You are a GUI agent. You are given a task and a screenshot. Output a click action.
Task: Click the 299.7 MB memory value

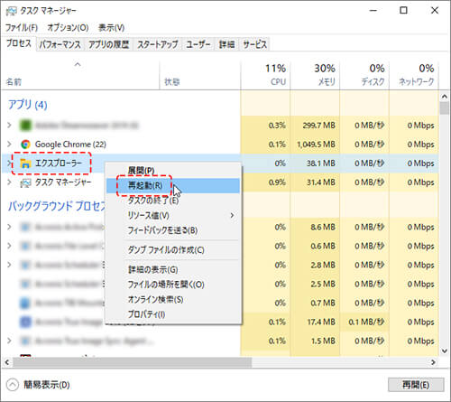point(319,126)
